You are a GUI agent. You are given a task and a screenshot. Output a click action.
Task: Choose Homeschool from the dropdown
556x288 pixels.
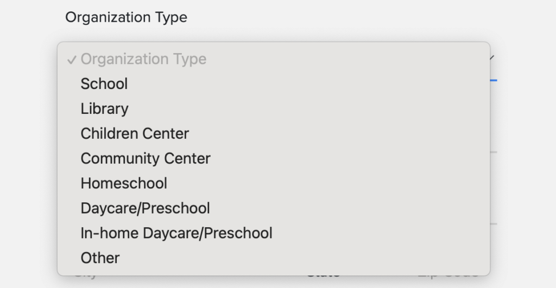(x=124, y=184)
